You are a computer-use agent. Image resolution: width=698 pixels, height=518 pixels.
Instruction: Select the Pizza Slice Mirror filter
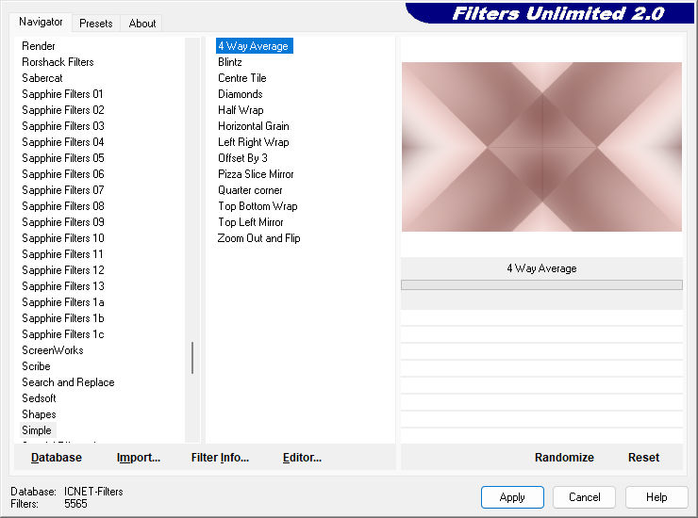pyautogui.click(x=256, y=174)
